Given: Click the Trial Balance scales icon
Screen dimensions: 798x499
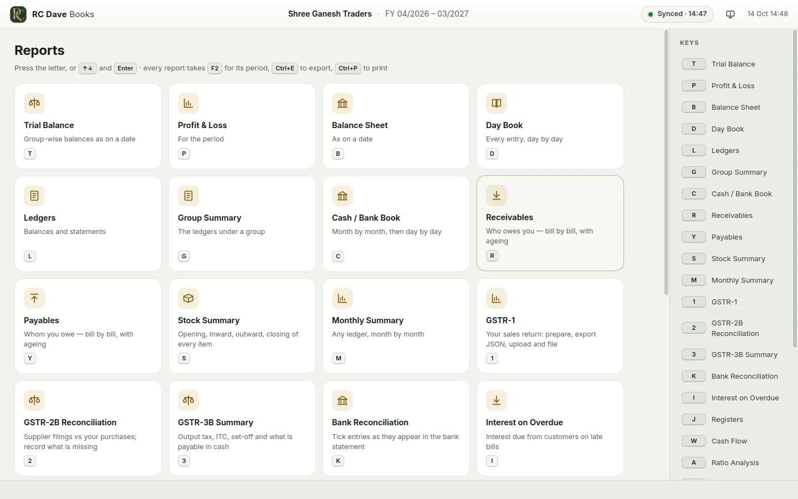Looking at the screenshot, I should (34, 103).
